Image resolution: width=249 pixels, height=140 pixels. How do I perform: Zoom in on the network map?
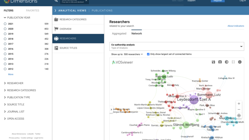[239, 104]
